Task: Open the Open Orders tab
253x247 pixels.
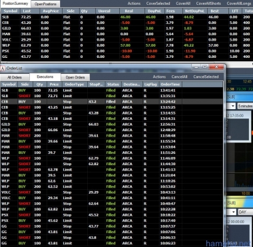Action: pos(75,77)
